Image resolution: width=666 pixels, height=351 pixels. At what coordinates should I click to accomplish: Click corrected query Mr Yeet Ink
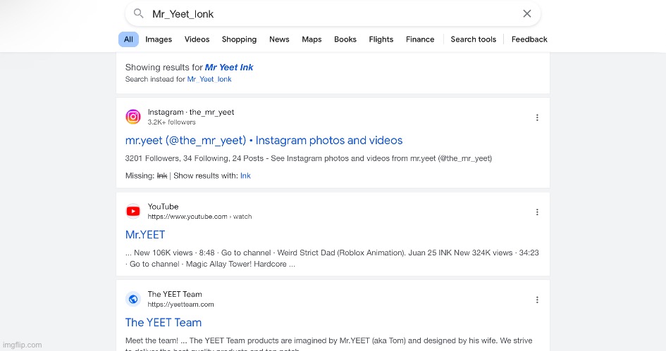point(229,67)
